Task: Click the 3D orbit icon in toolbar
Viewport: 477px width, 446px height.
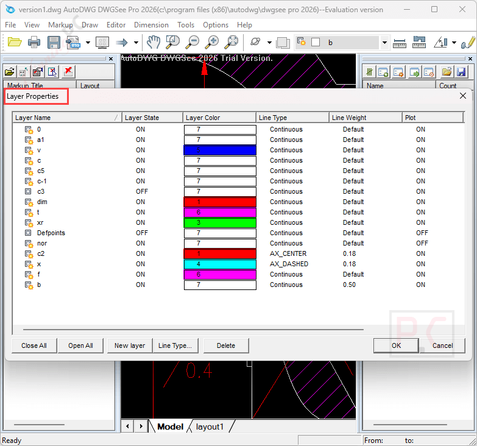Action: coord(255,42)
